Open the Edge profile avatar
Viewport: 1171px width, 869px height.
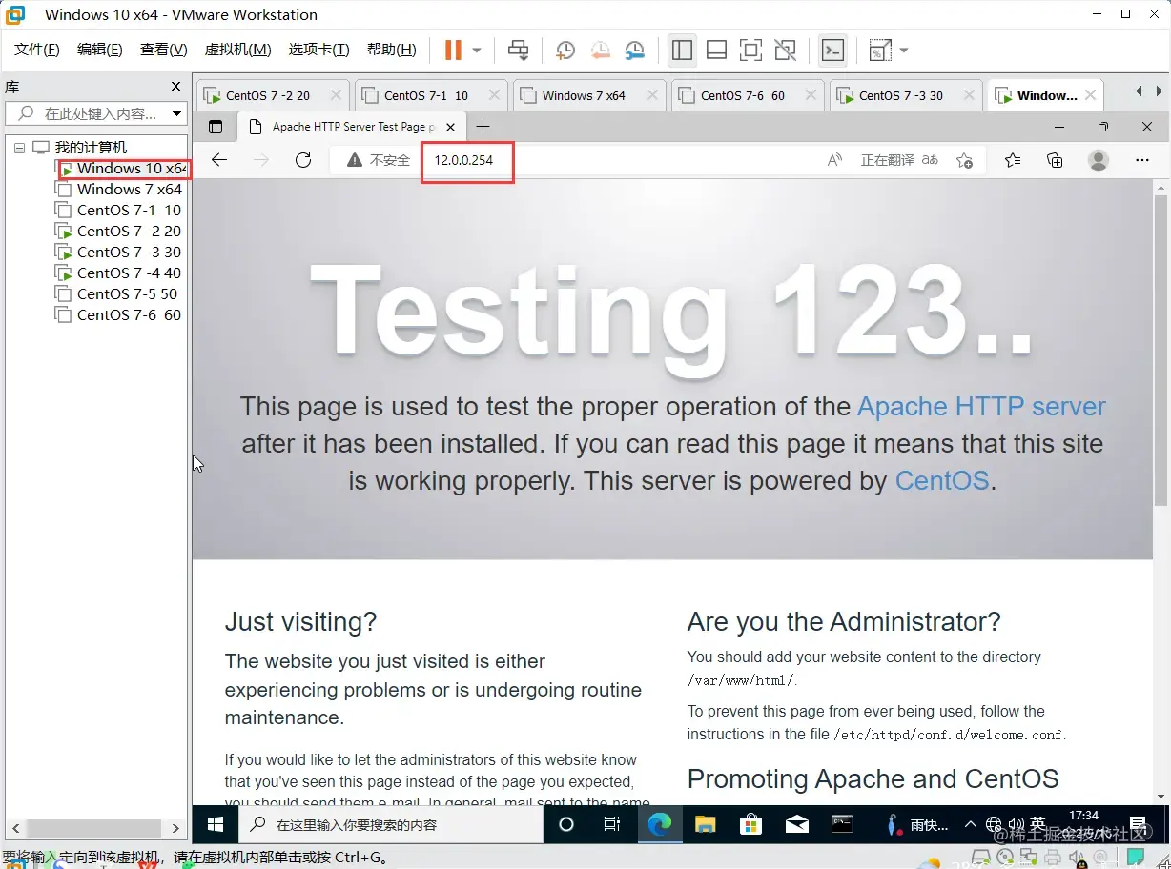(1099, 160)
